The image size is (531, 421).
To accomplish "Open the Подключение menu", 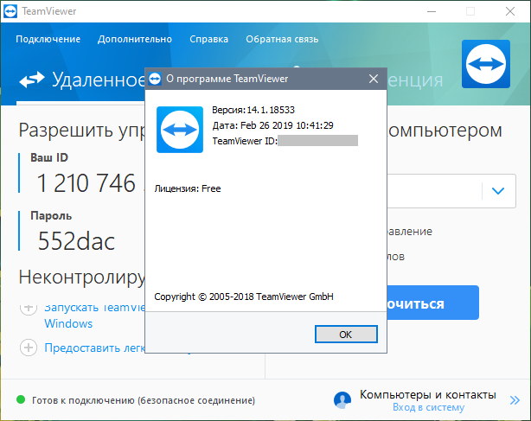I will (48, 39).
